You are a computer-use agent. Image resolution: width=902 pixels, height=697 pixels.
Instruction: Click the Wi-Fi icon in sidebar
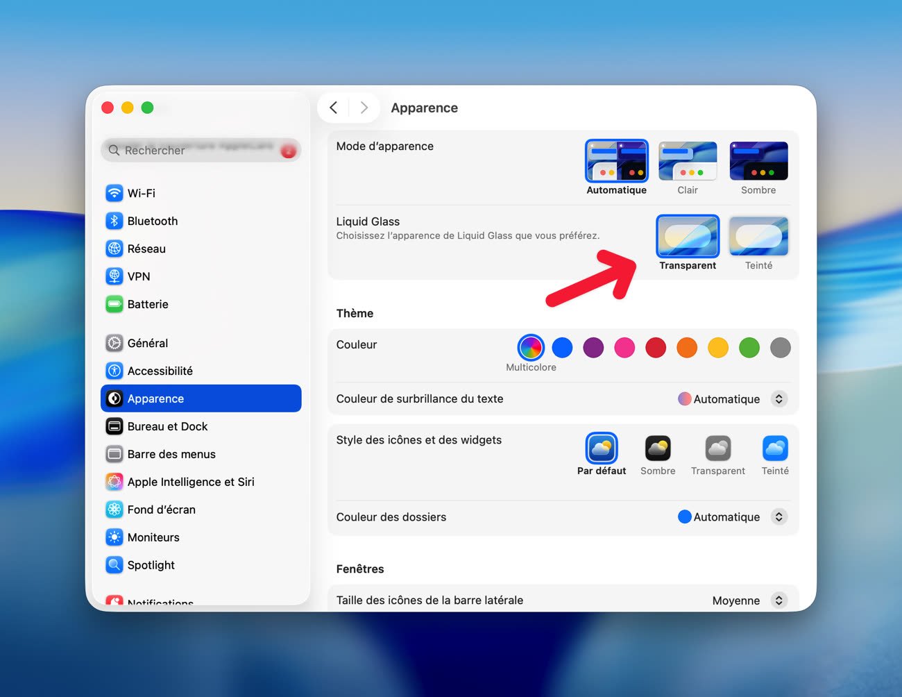click(114, 193)
